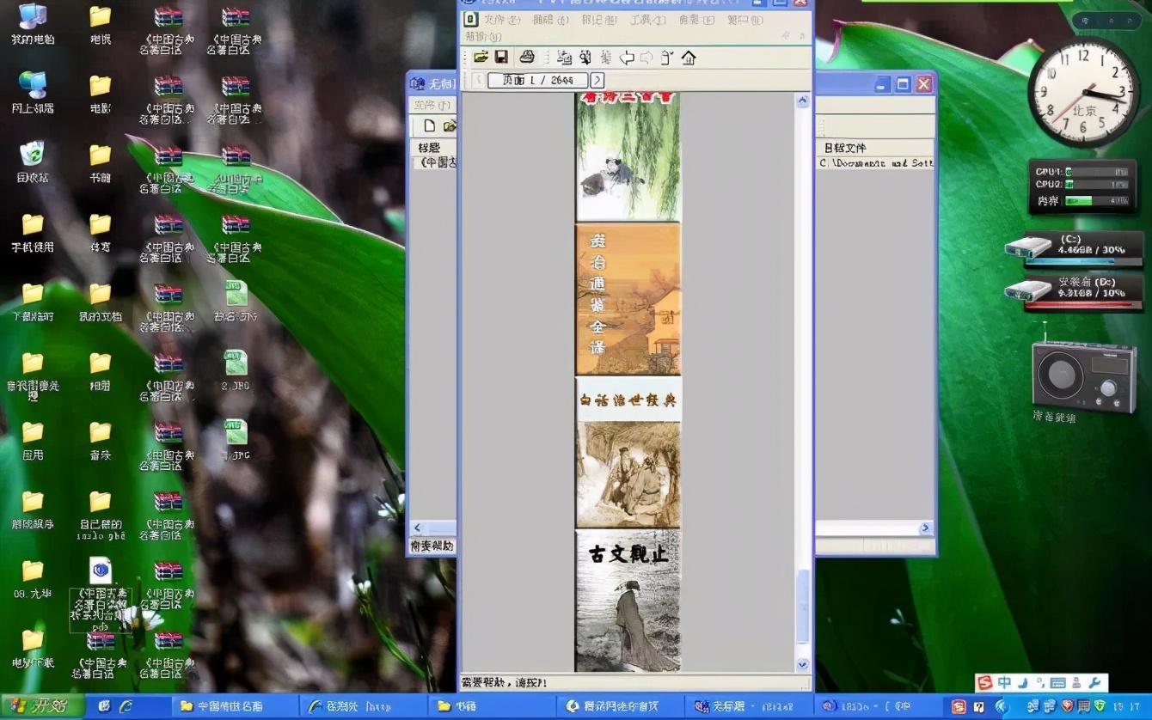Viewport: 1152px width, 720px height.
Task: Click the Sogou S icon on the IME bar
Action: point(985,683)
